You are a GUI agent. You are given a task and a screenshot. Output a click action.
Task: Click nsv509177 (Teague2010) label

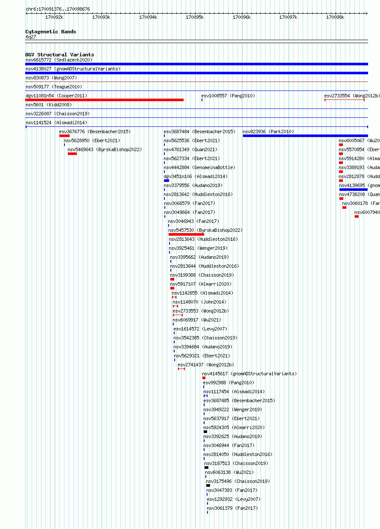click(x=54, y=87)
